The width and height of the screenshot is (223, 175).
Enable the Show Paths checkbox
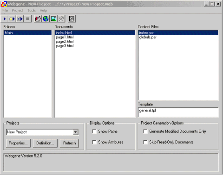click(x=94, y=131)
